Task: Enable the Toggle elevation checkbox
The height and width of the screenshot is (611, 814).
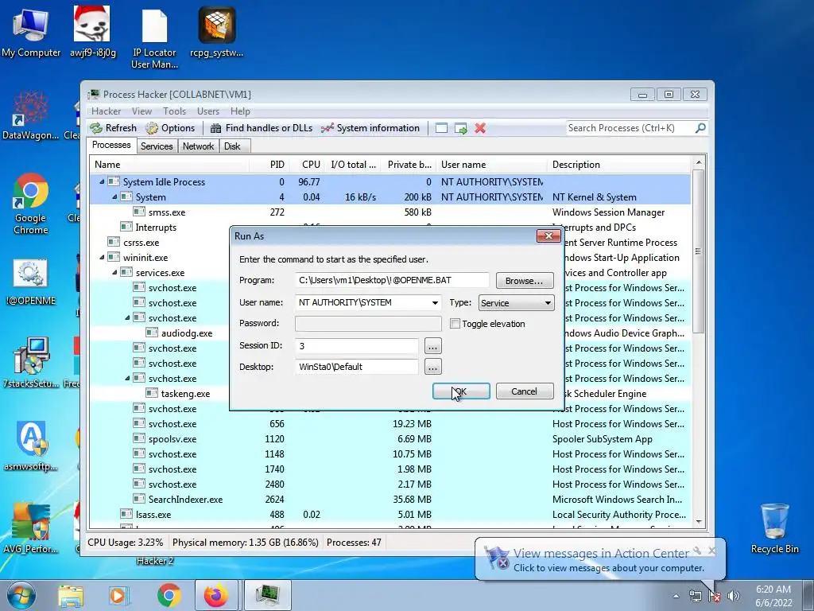Action: click(x=455, y=324)
